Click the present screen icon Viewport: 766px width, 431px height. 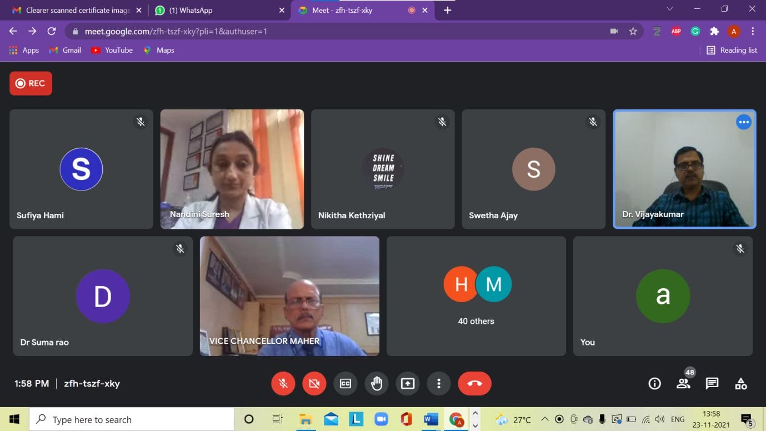(x=408, y=383)
